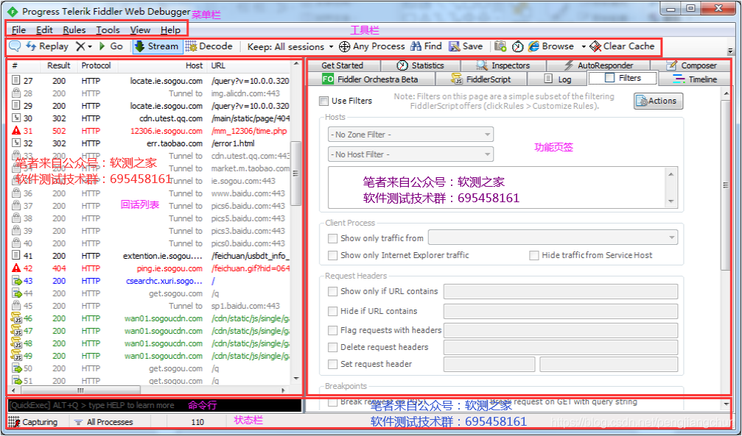Resume sessions with Go
Screen dimensions: 742x436
tap(111, 46)
